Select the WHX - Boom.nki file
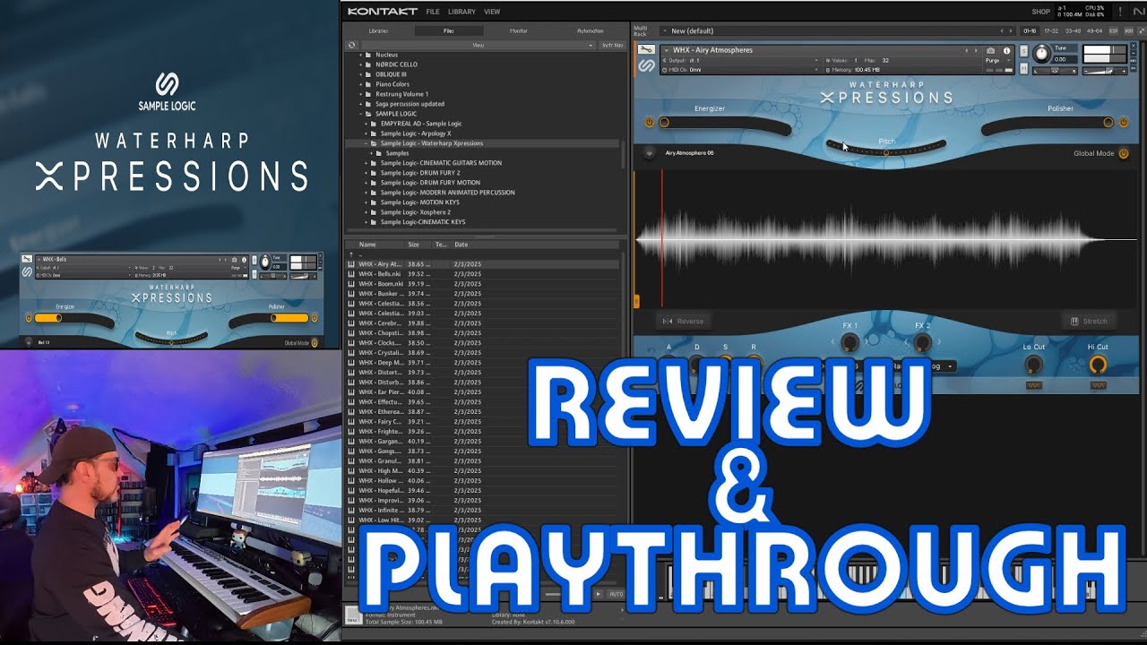The width and height of the screenshot is (1147, 645). coord(482,284)
